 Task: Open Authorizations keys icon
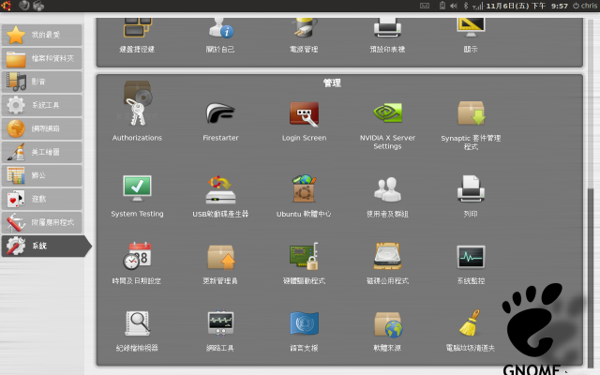(x=138, y=112)
